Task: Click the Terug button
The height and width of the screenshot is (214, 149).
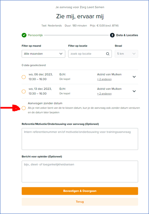Action: pos(80,202)
